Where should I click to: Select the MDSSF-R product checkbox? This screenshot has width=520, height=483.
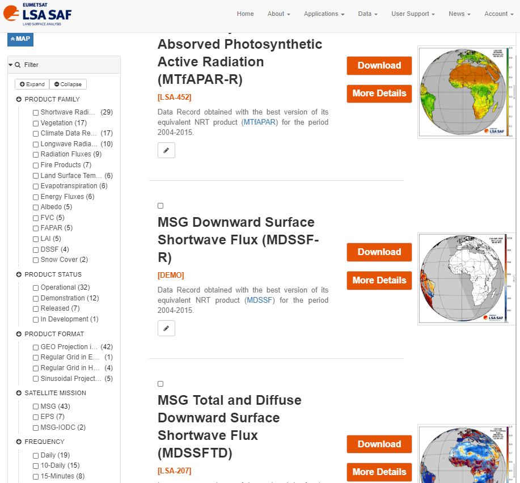click(x=160, y=206)
